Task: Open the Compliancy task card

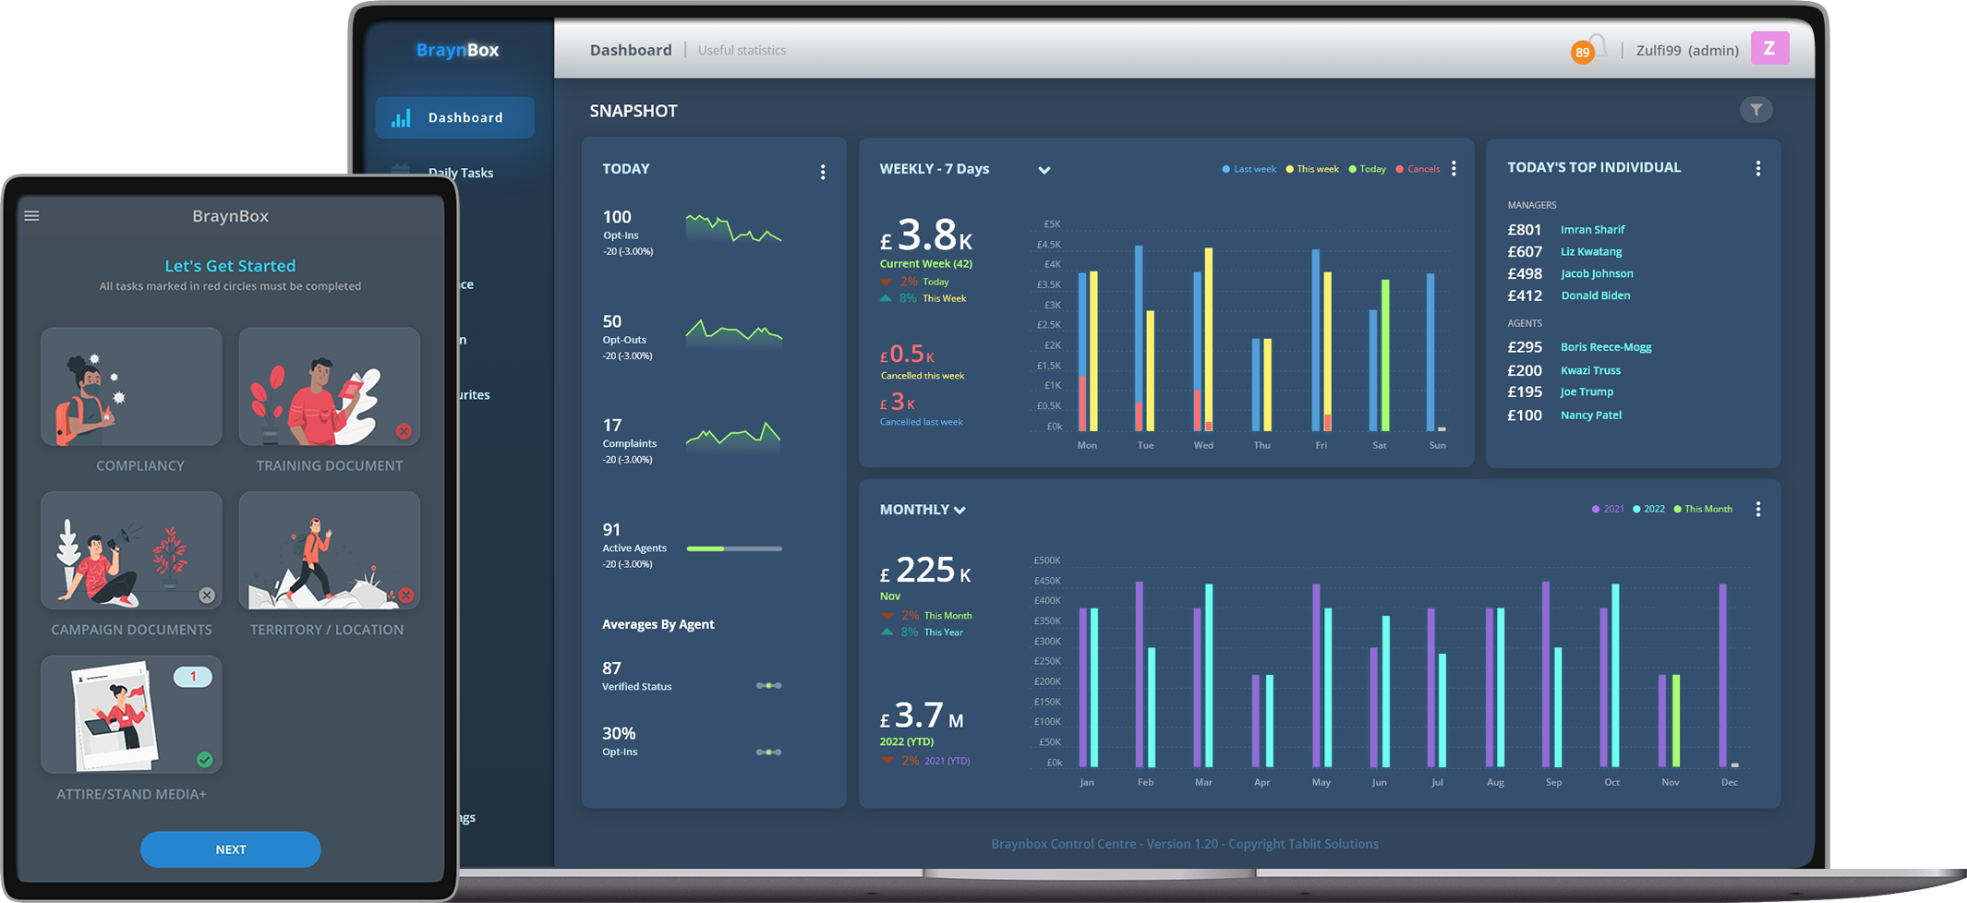Action: pos(131,388)
